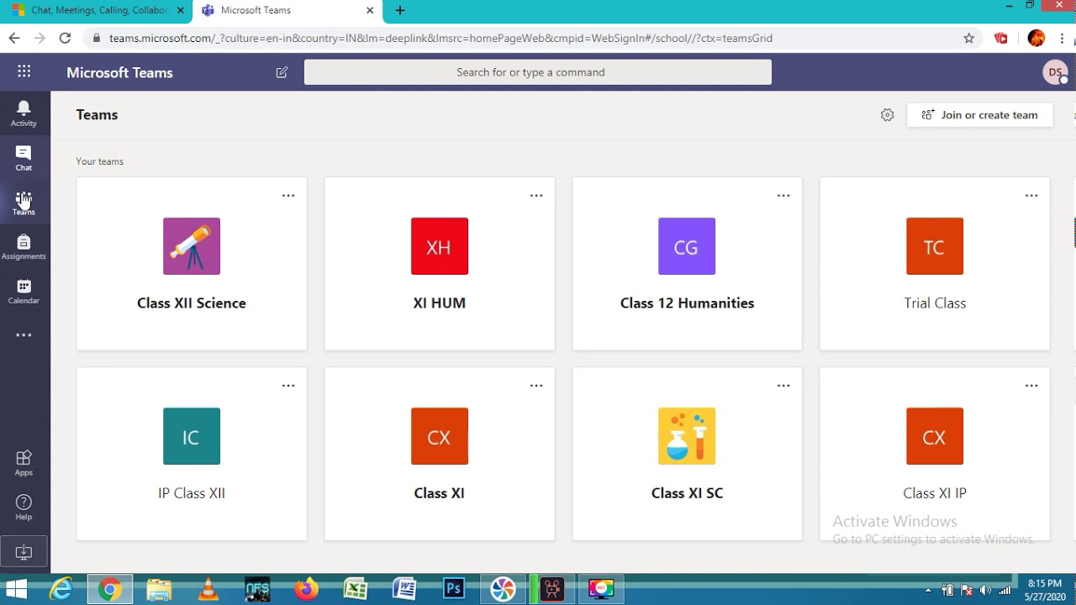This screenshot has height=605, width=1076.
Task: Open the XH team avatar
Action: pyautogui.click(x=440, y=246)
